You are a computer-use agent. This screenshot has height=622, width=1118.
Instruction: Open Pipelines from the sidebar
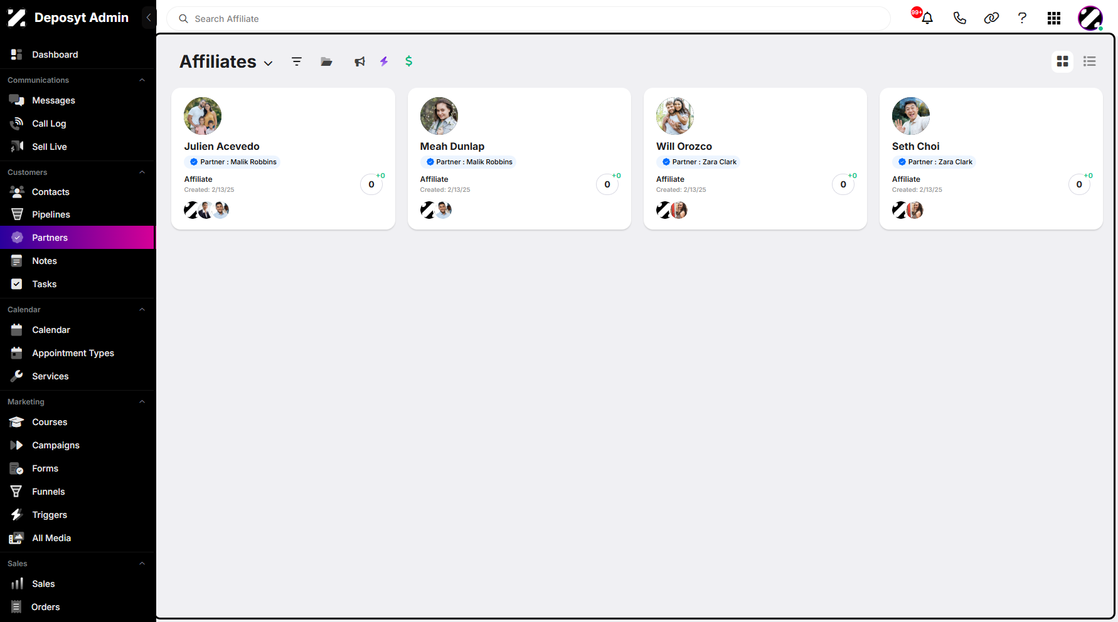click(x=78, y=214)
